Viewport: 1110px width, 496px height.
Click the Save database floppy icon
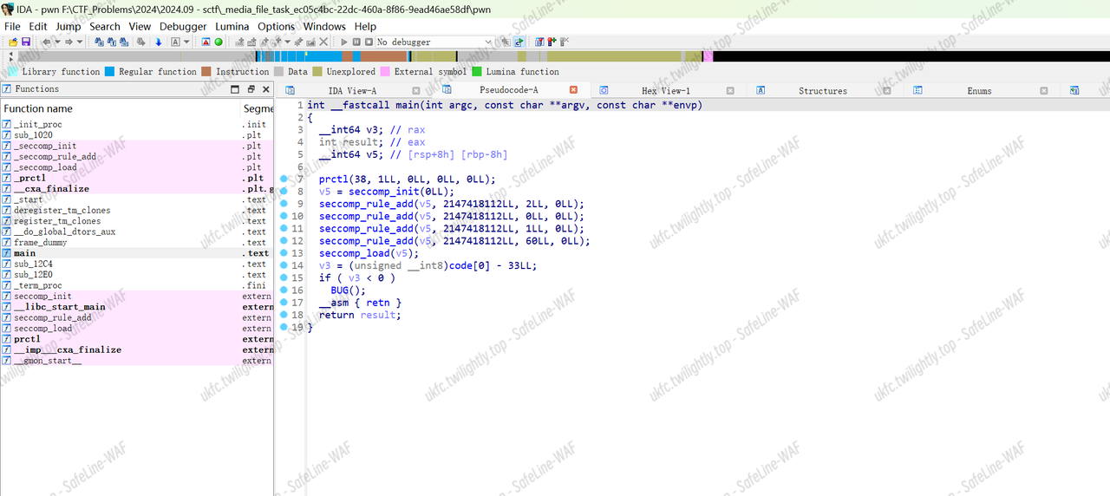[x=26, y=42]
